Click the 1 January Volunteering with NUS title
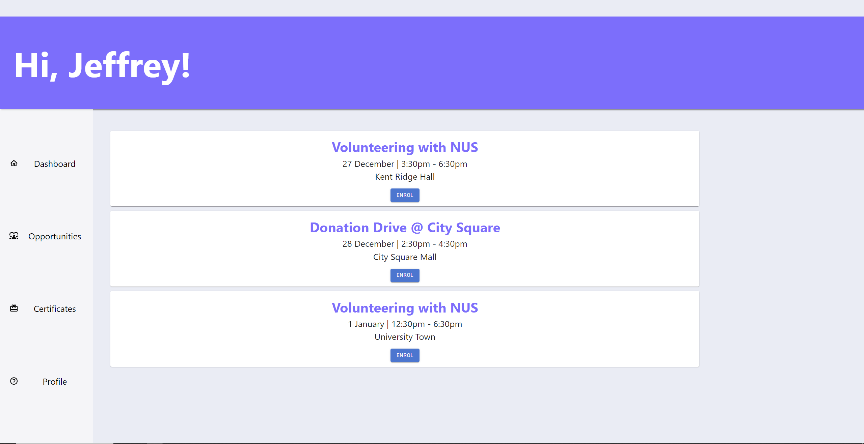This screenshot has width=864, height=444. pyautogui.click(x=405, y=308)
